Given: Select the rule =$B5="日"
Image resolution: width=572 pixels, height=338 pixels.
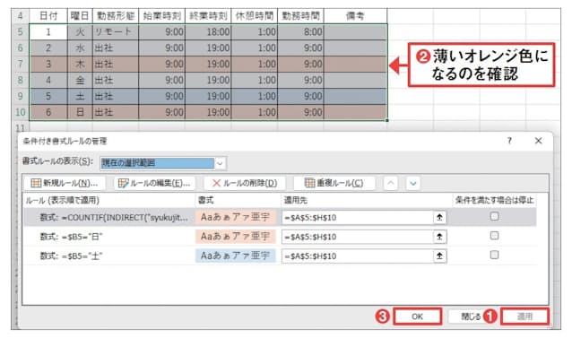Looking at the screenshot, I should (280, 237).
